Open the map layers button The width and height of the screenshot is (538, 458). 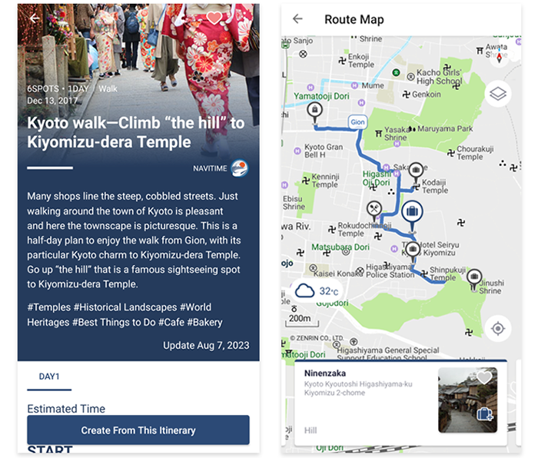498,94
